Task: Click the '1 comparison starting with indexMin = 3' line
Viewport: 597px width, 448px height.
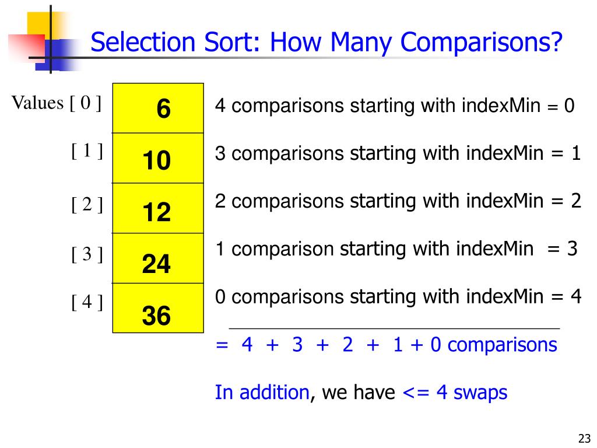Action: (x=396, y=249)
